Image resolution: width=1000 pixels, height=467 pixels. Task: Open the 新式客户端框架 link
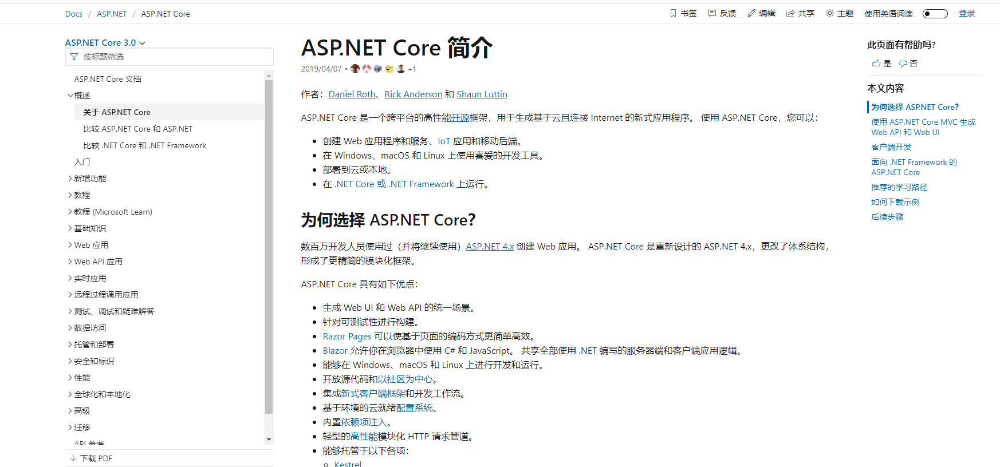pyautogui.click(x=373, y=393)
